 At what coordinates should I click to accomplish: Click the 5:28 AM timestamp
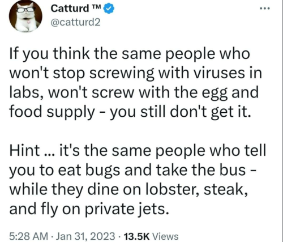28,236
